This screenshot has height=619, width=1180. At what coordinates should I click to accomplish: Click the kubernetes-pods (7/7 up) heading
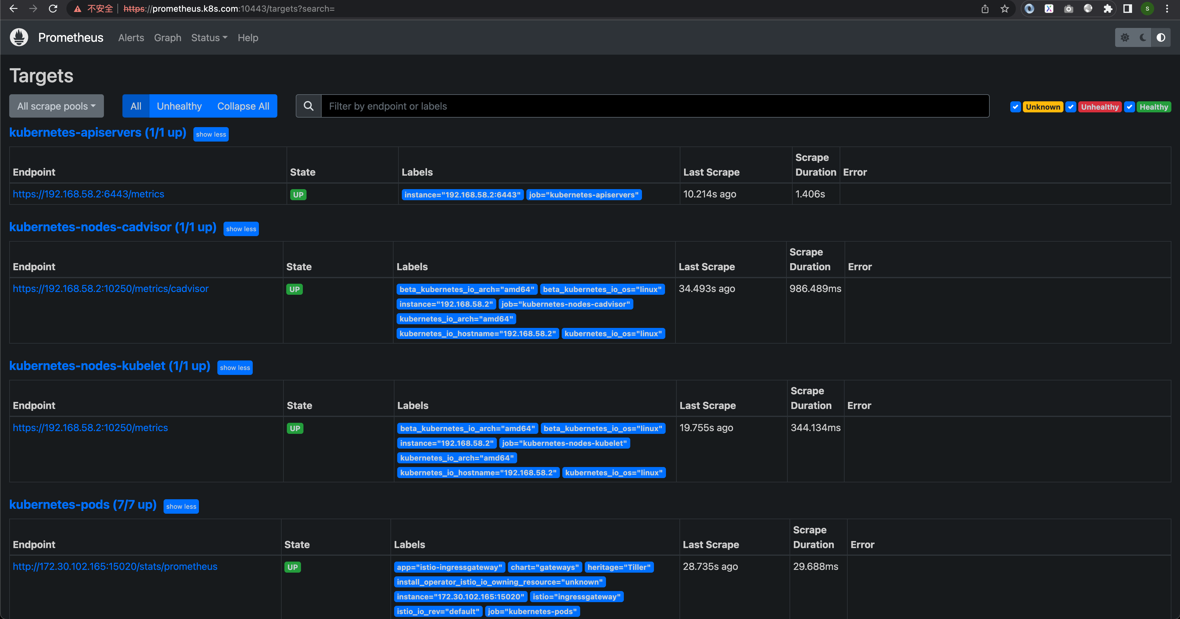tap(83, 504)
